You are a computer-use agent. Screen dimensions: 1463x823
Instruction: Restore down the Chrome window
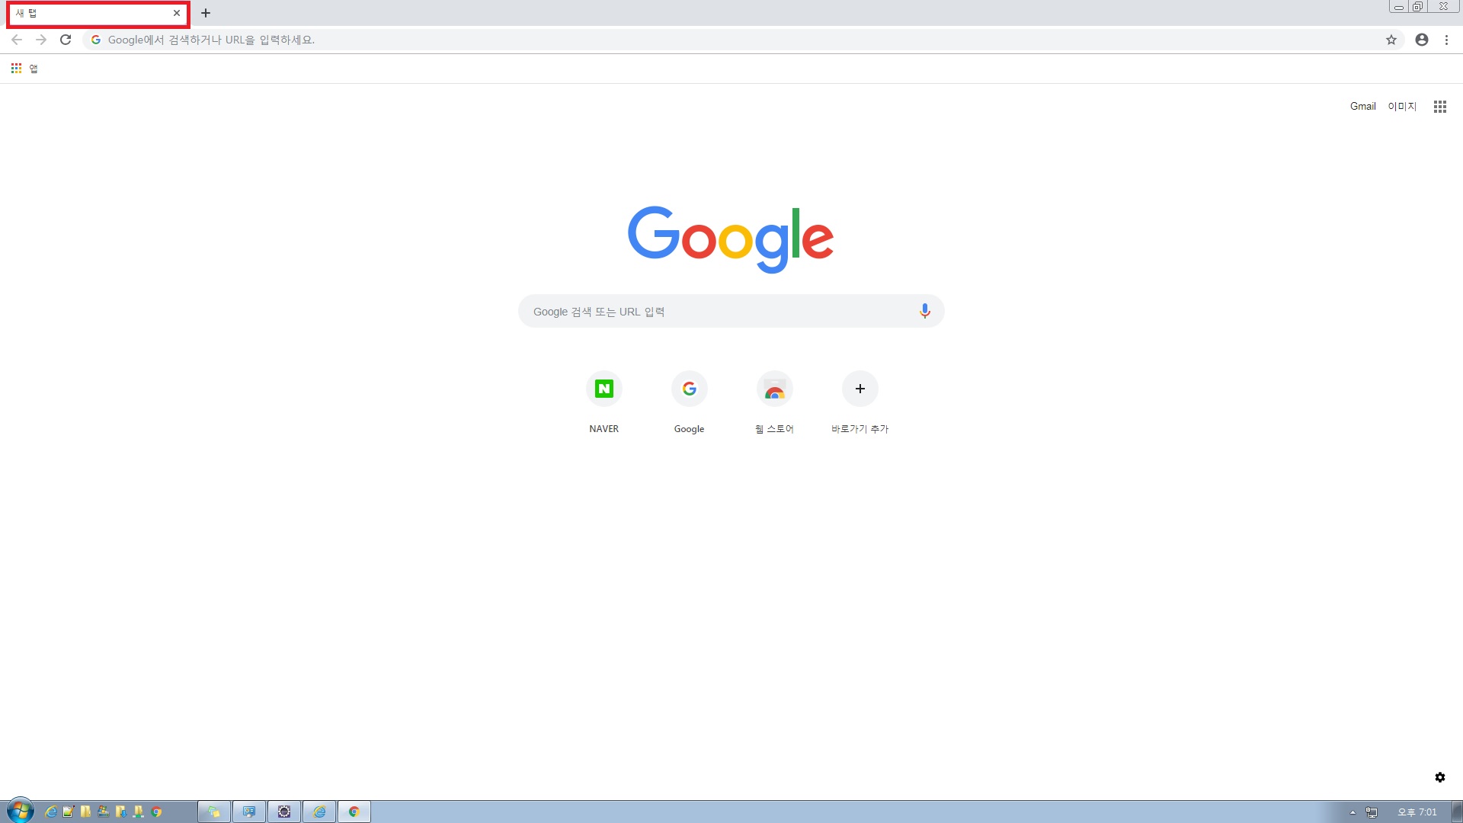[x=1417, y=6]
